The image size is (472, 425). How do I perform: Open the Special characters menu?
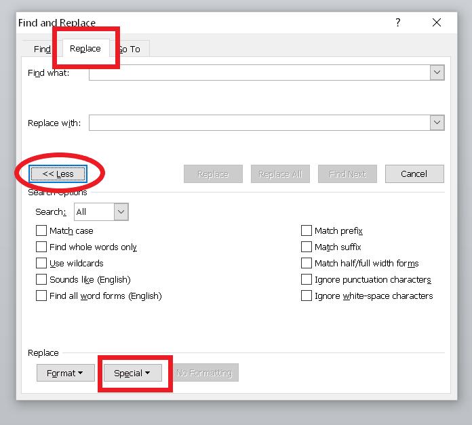coord(132,373)
